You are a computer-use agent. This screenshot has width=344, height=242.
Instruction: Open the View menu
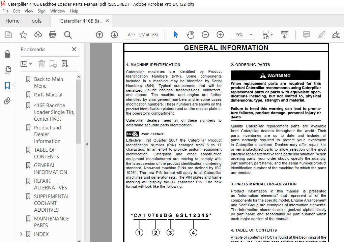pos(29,11)
